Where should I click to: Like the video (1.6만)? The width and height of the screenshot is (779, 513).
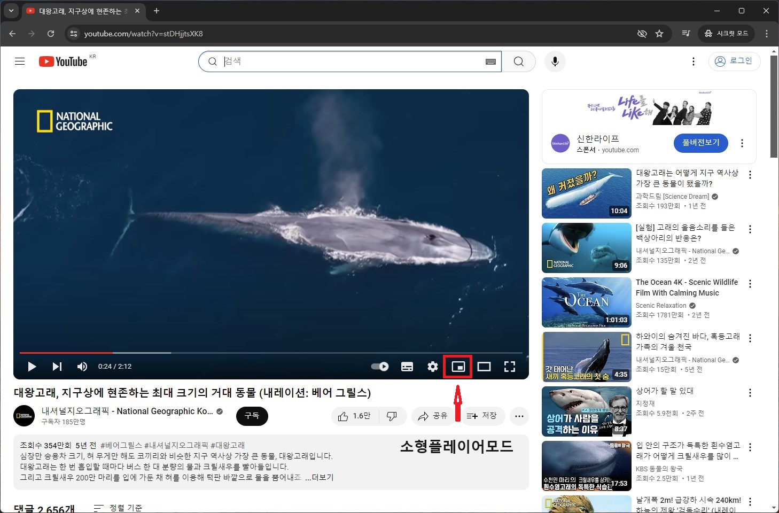(x=355, y=416)
